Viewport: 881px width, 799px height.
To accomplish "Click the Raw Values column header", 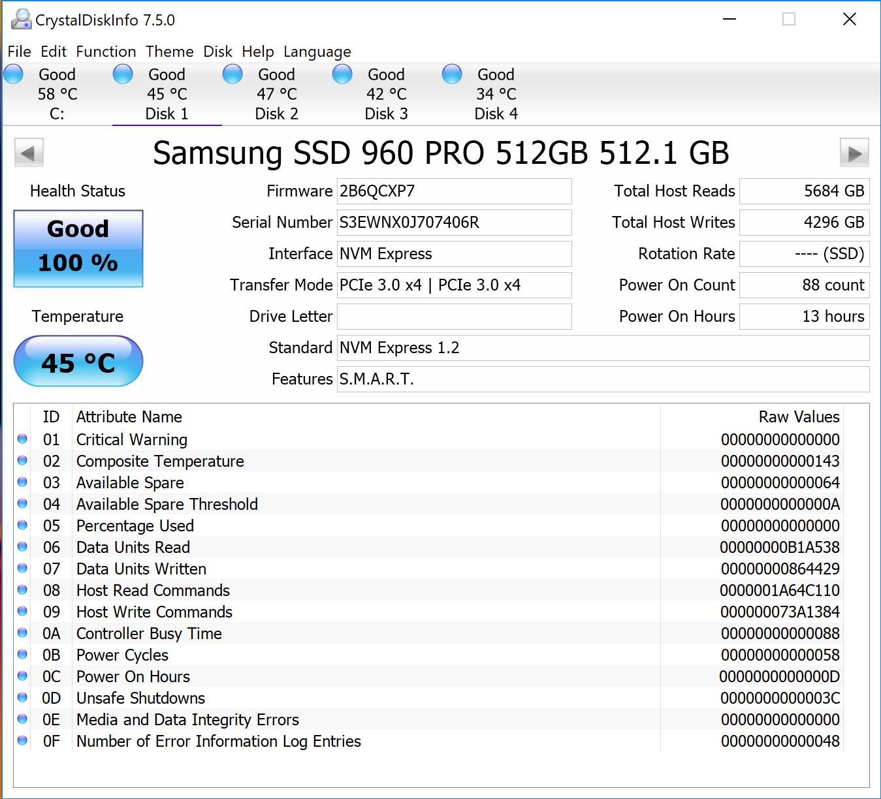I will 799,416.
